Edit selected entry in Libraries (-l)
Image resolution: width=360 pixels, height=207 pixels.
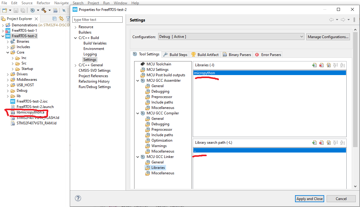click(328, 65)
